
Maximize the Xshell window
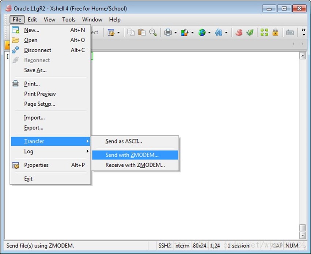[x=284, y=9]
